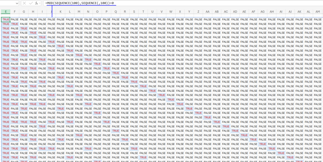Select column AE header
This screenshot has height=162, width=323.
click(x=244, y=12)
